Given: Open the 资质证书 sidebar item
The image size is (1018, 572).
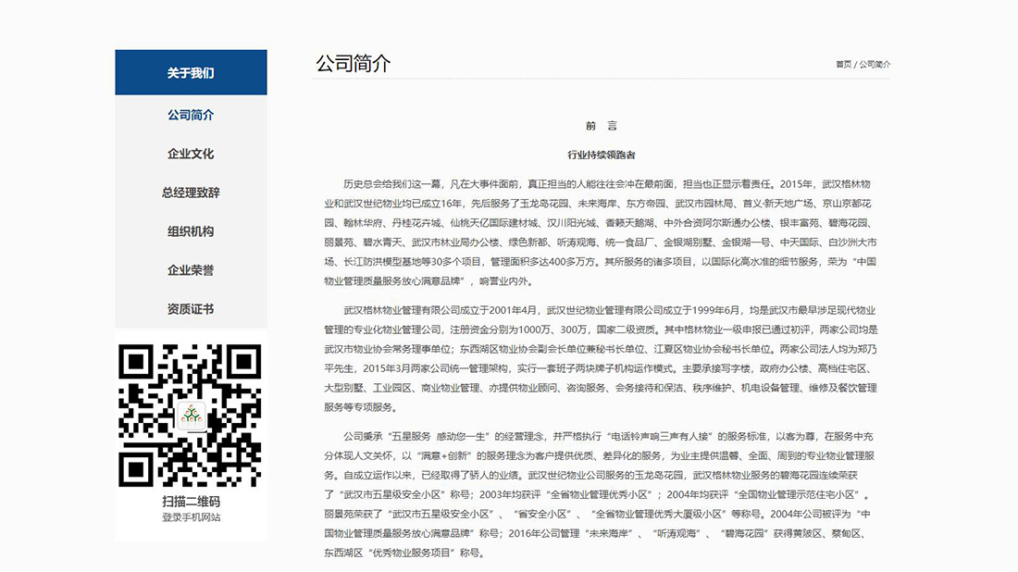Looking at the screenshot, I should coord(190,308).
